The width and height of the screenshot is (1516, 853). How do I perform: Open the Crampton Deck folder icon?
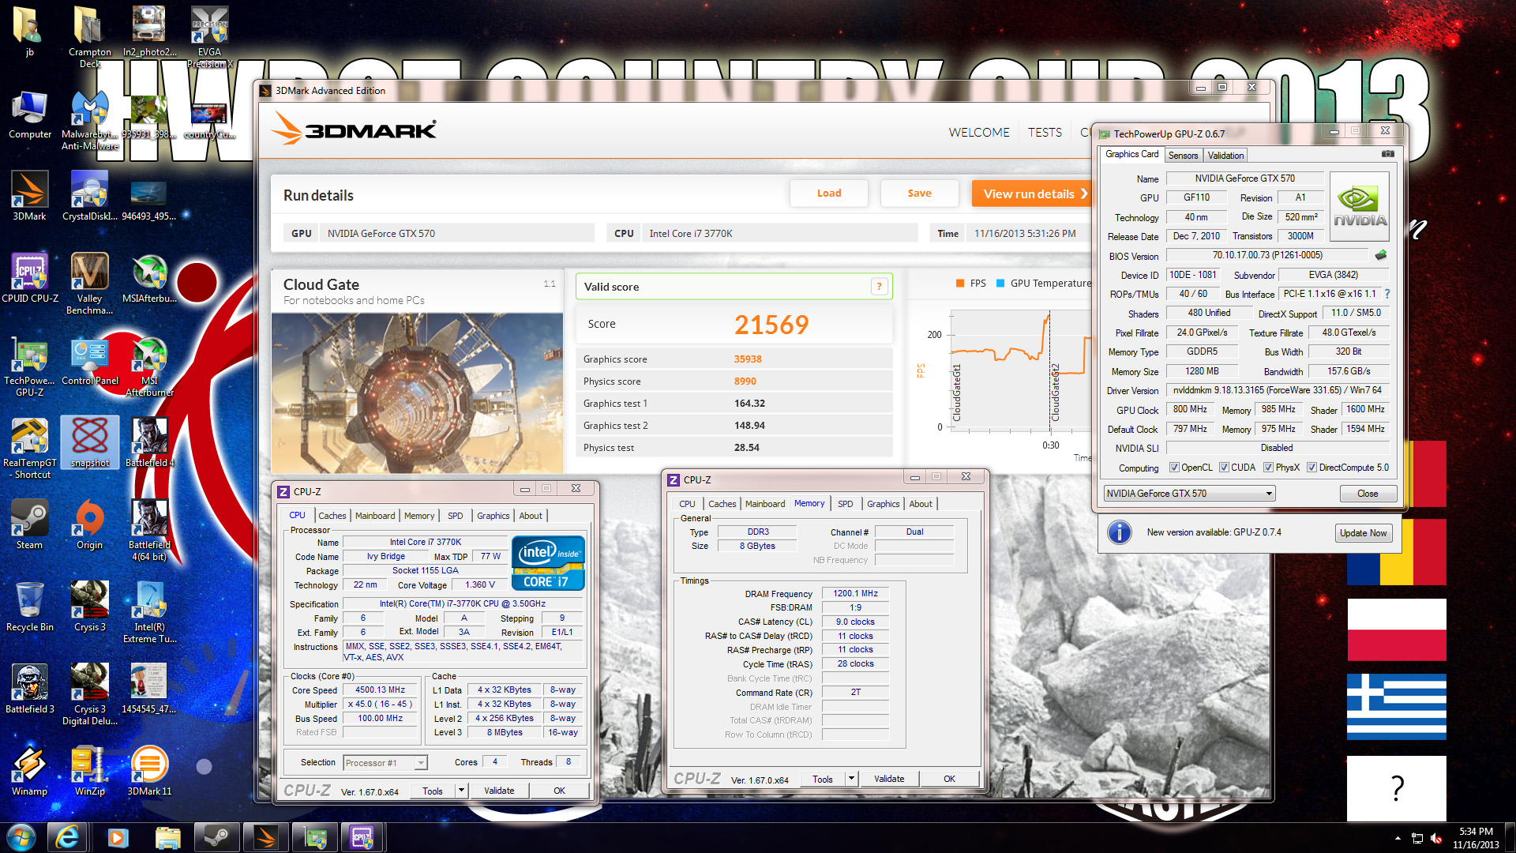(x=89, y=36)
